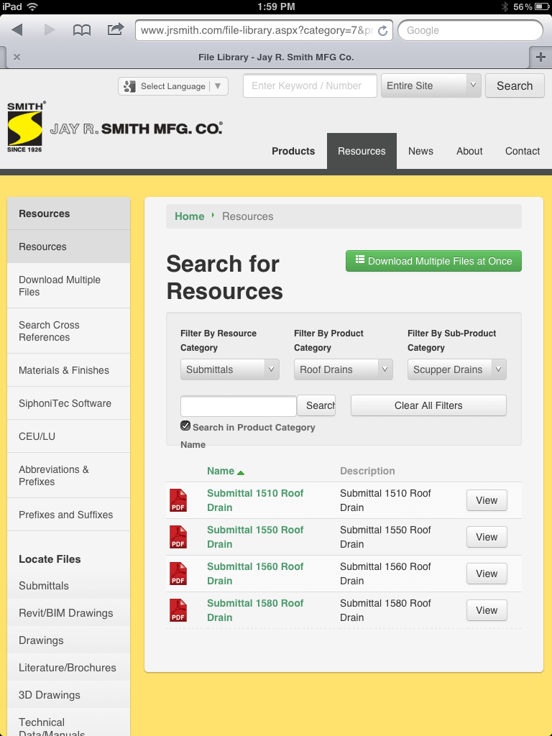Click the PDF icon for Submittal 1510

178,500
